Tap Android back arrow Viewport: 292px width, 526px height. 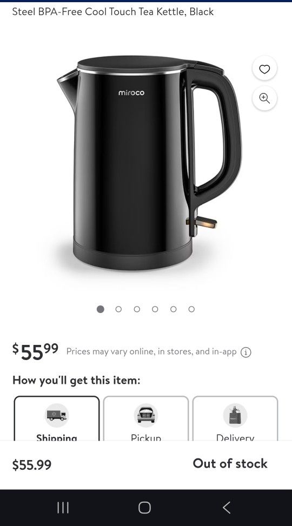227,508
